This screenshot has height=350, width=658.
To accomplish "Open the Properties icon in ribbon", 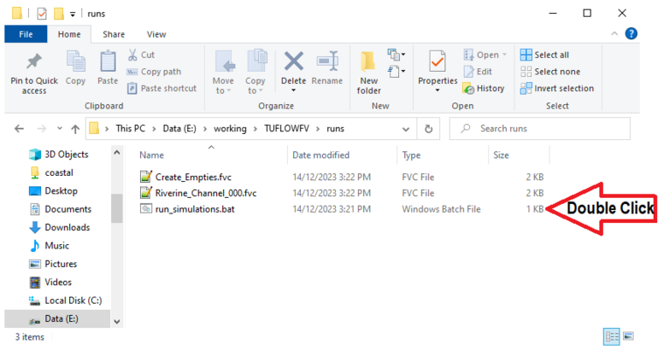I will pyautogui.click(x=437, y=63).
